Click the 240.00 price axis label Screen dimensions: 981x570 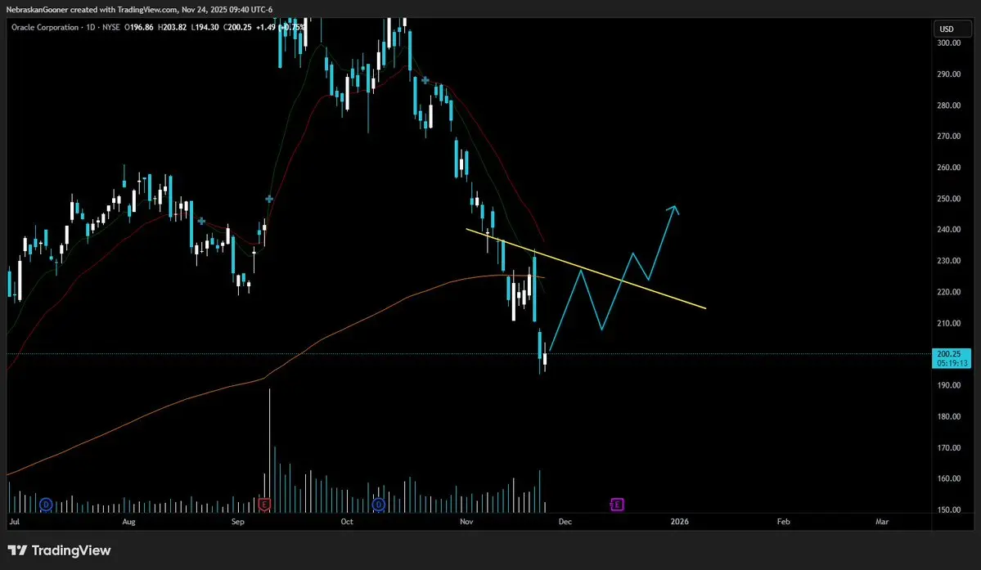pyautogui.click(x=948, y=229)
